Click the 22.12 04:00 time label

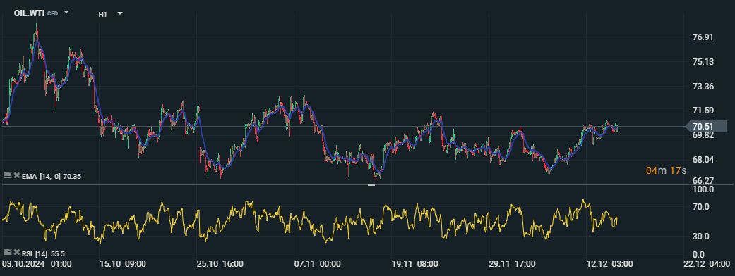click(707, 264)
